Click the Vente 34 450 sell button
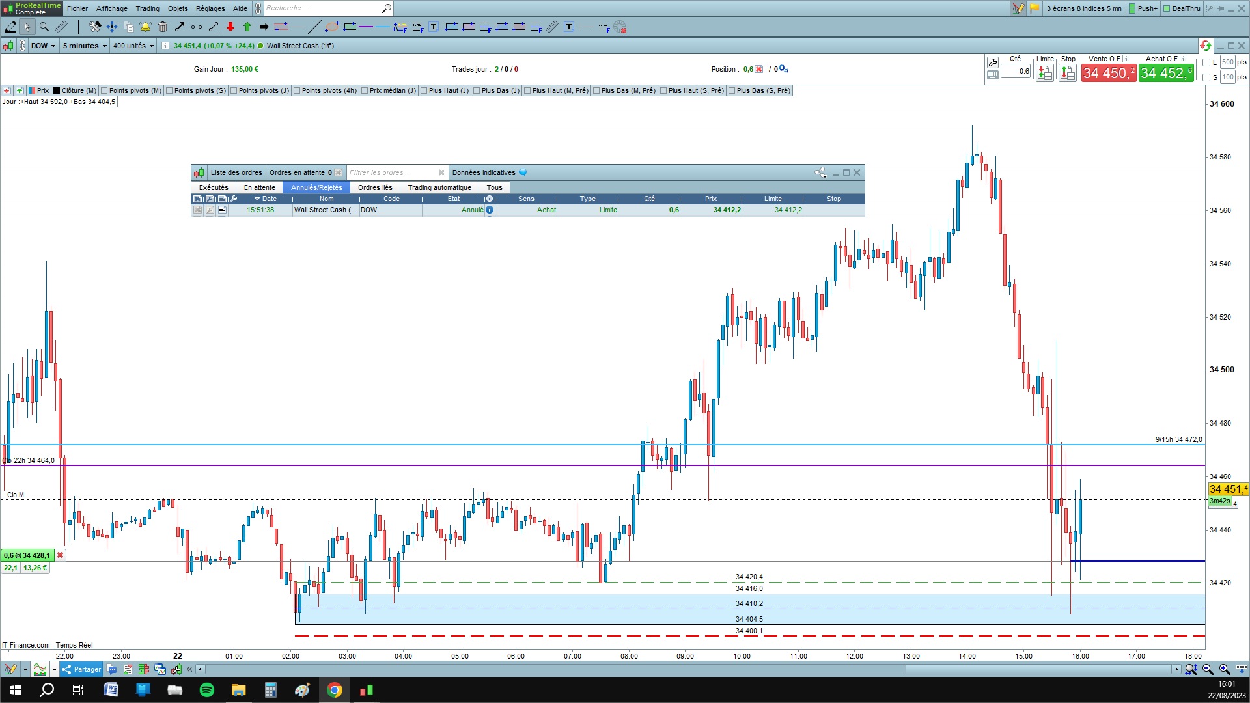Screen dimensions: 1250x703 (x=1108, y=73)
